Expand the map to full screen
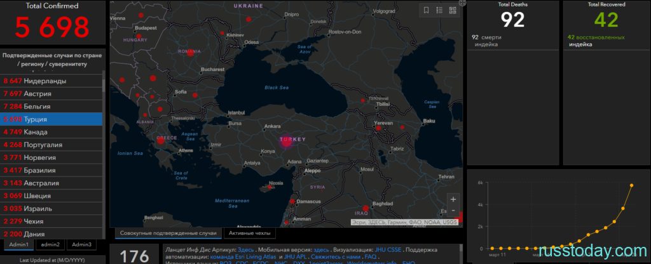The width and height of the screenshot is (651, 264). (x=462, y=3)
